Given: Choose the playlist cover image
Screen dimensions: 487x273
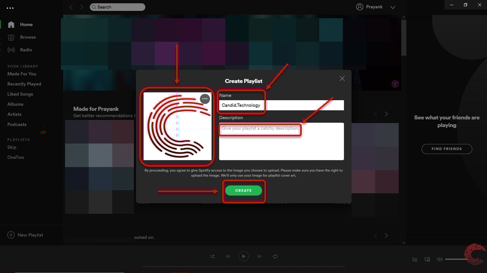Looking at the screenshot, I should 177,126.
